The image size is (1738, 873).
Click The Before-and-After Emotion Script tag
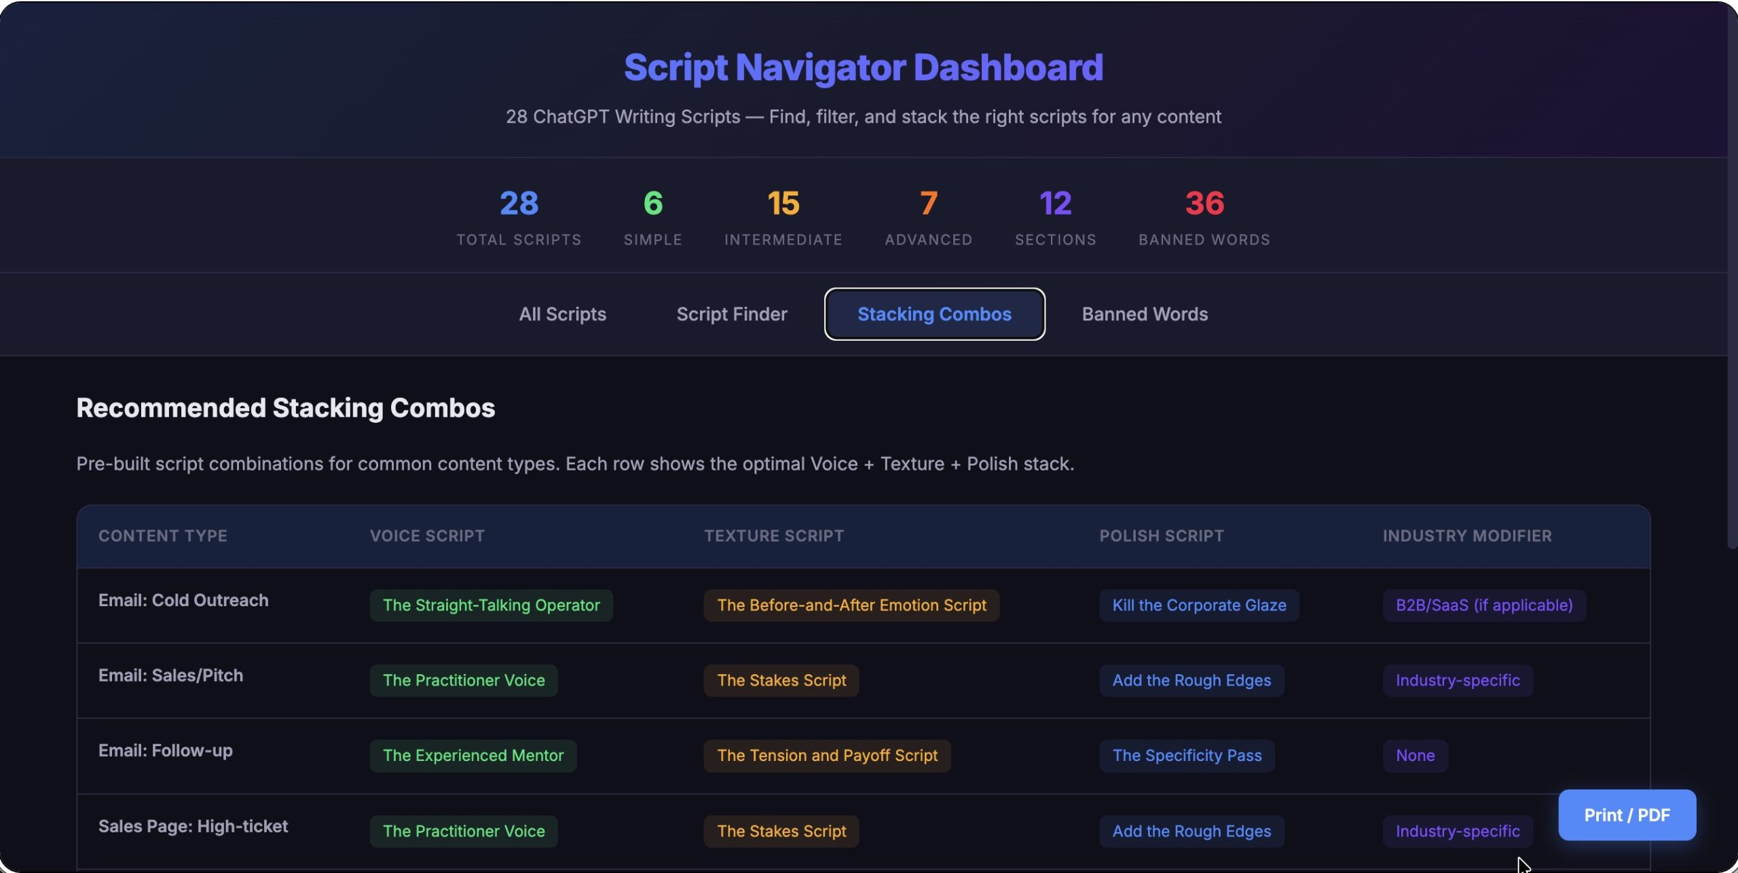pyautogui.click(x=851, y=605)
